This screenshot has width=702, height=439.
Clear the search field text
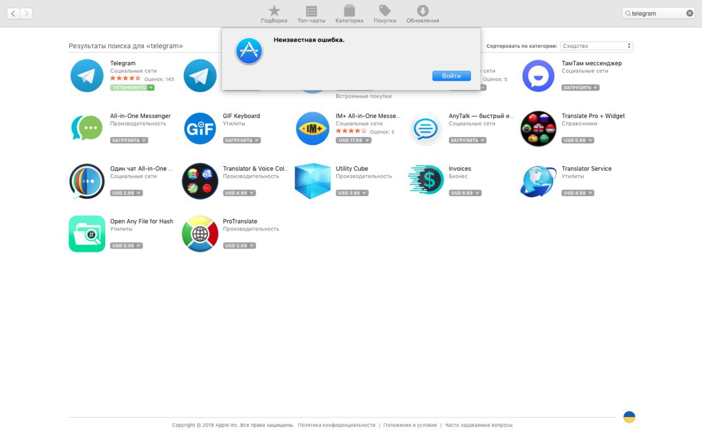690,13
